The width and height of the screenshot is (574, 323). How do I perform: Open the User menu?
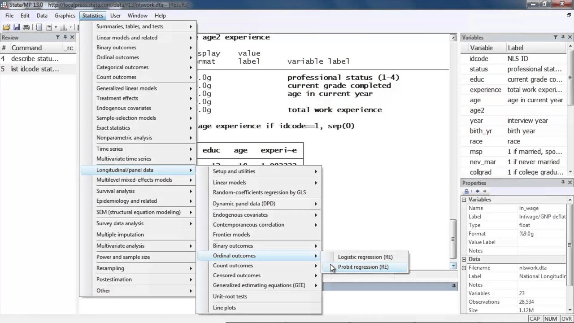pyautogui.click(x=115, y=16)
